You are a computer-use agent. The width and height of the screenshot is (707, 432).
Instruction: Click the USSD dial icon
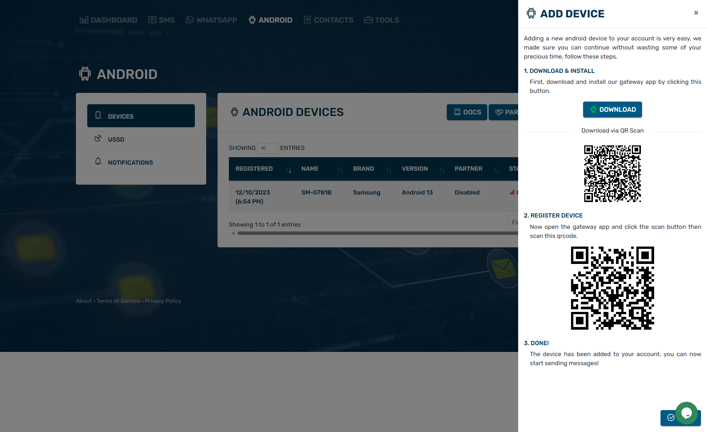click(98, 138)
